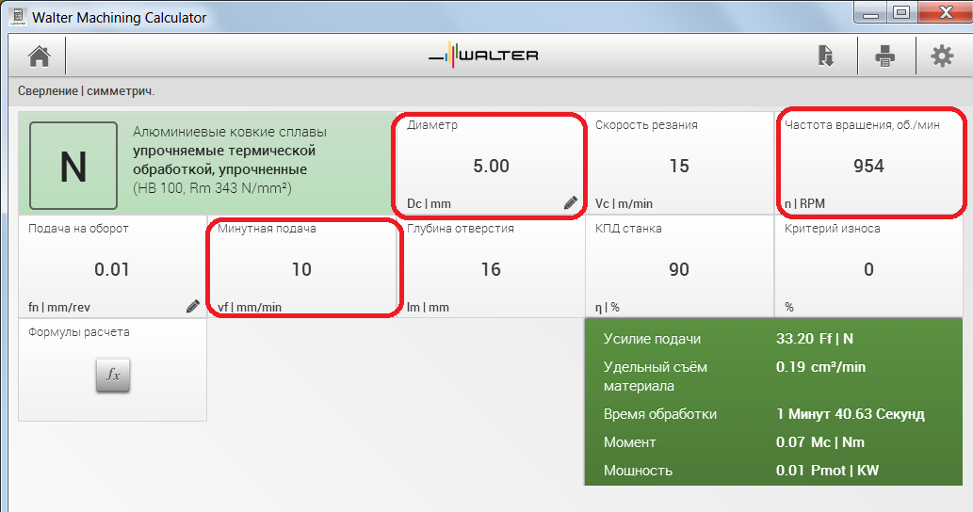Click the Vc | m/min unit label
Image resolution: width=973 pixels, height=512 pixels.
pos(624,204)
